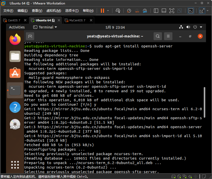Open the 帮助(H) menu

coord(88,11)
